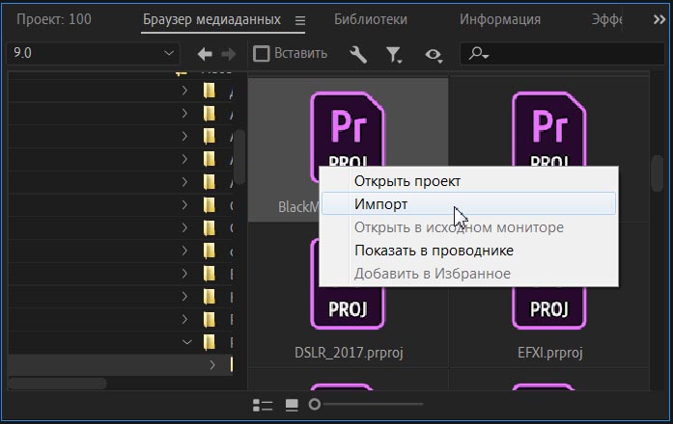673x424 pixels.
Task: Open the Информация tab
Action: click(x=500, y=19)
